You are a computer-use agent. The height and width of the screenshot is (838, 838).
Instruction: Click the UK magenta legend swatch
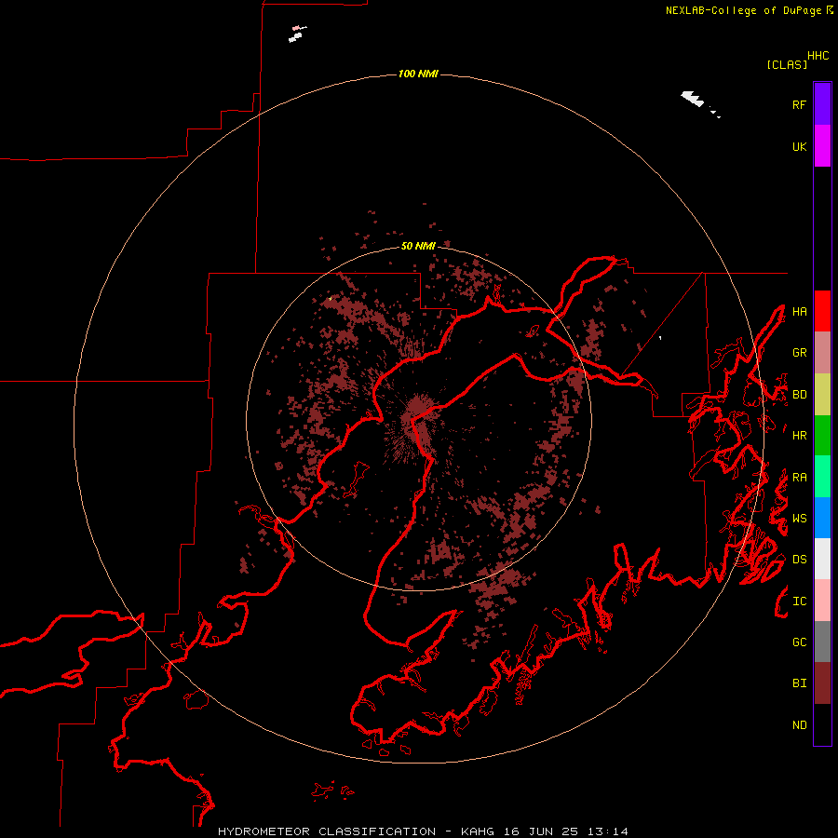tap(822, 146)
